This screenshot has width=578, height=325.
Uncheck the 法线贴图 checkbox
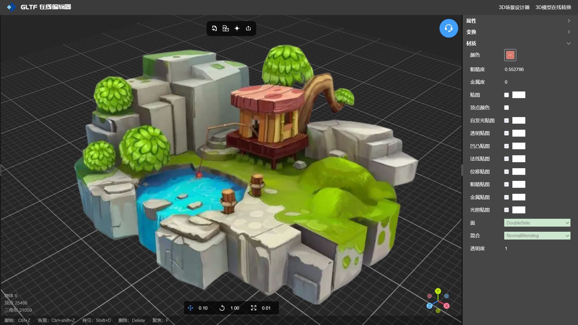(x=506, y=159)
